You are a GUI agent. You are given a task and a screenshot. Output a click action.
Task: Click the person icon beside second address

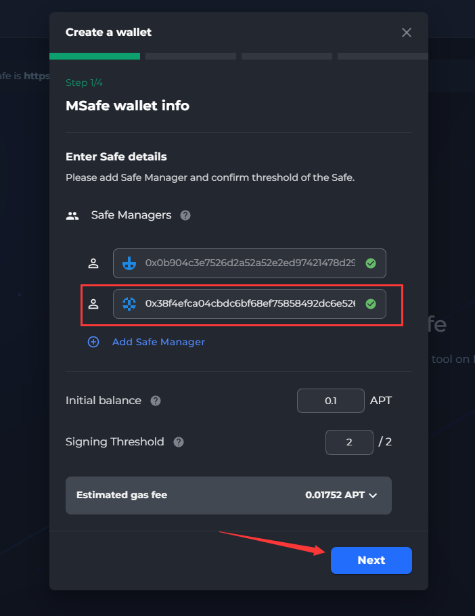[93, 304]
